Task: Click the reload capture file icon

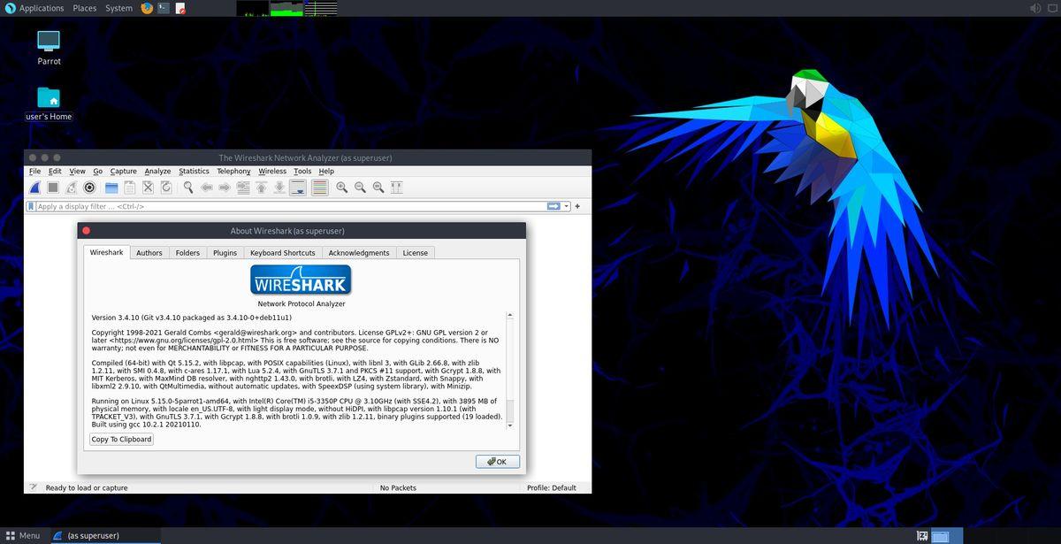Action: click(x=167, y=188)
